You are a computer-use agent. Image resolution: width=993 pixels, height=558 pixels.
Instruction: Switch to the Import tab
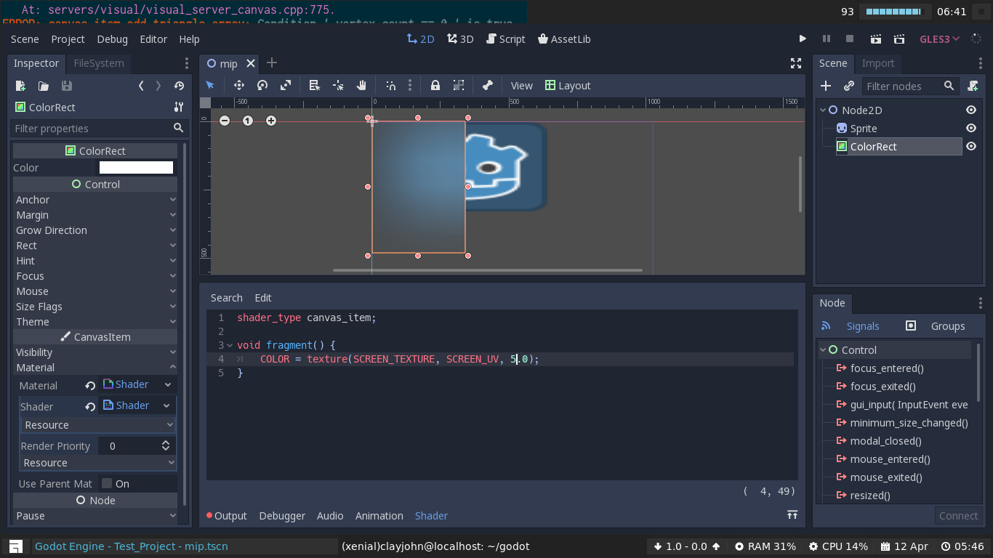(878, 63)
